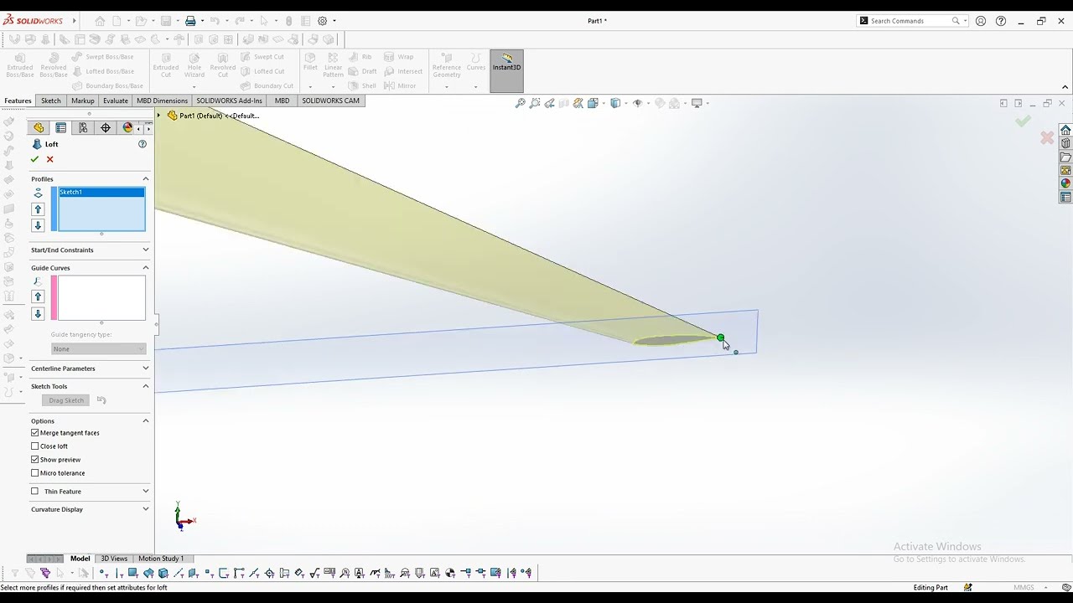
Task: Switch to the 3D Views tab
Action: tap(114, 559)
